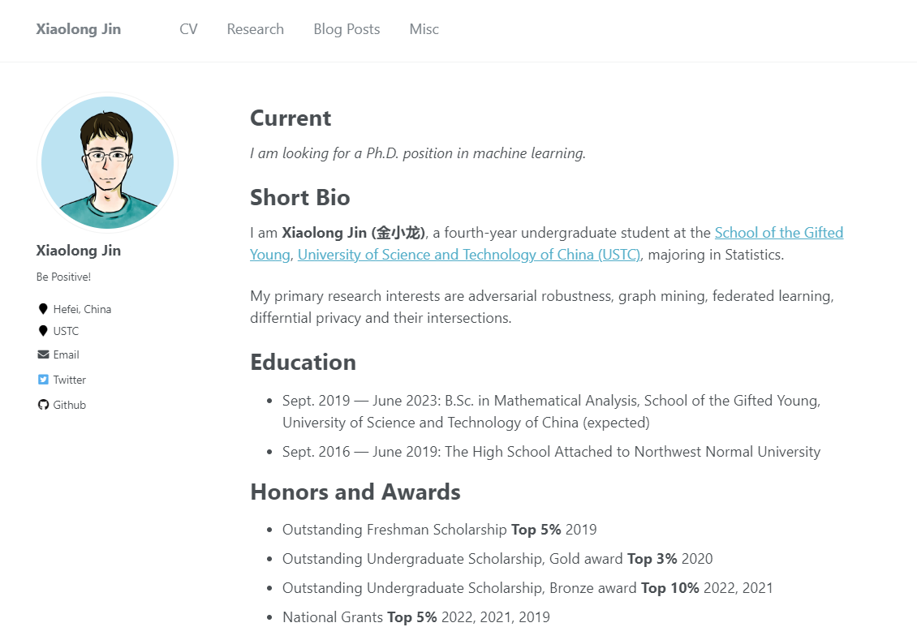Open the CV page from navigation
This screenshot has height=640, width=917.
(x=188, y=29)
